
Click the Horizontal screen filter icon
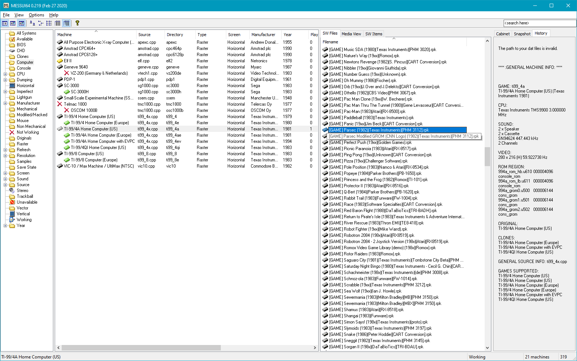tap(12, 86)
